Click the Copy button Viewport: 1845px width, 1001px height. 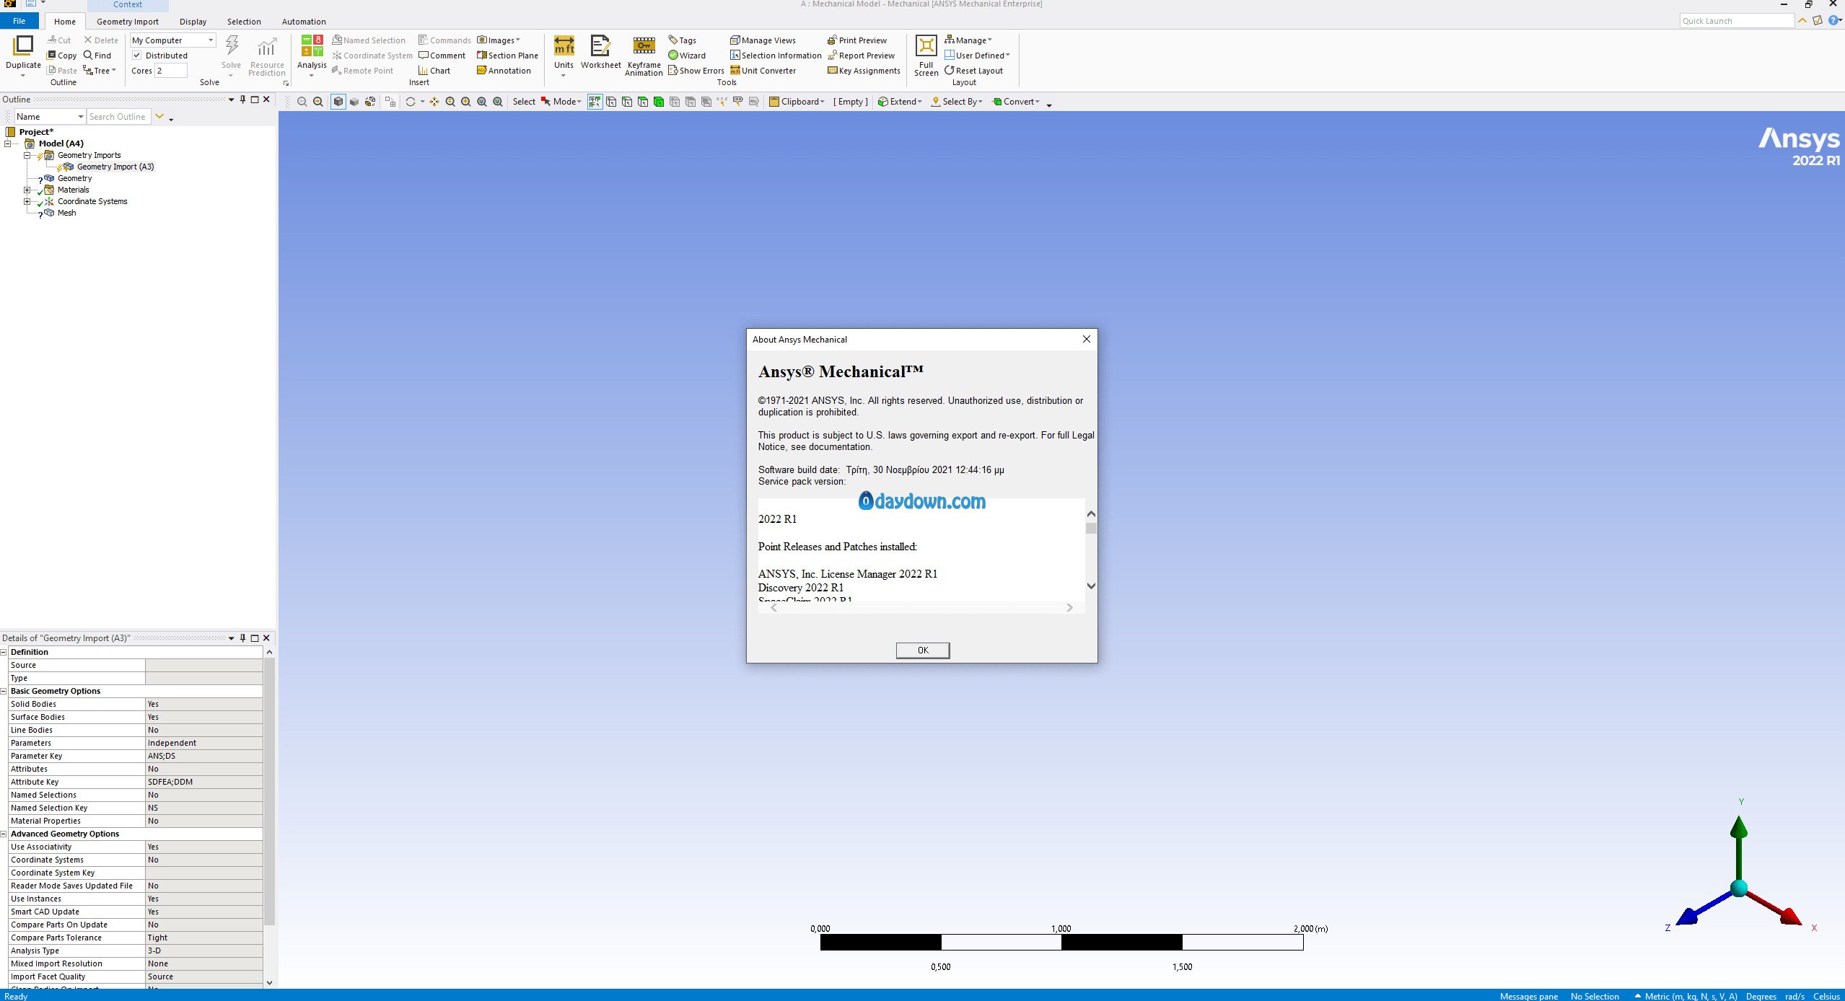pos(61,56)
